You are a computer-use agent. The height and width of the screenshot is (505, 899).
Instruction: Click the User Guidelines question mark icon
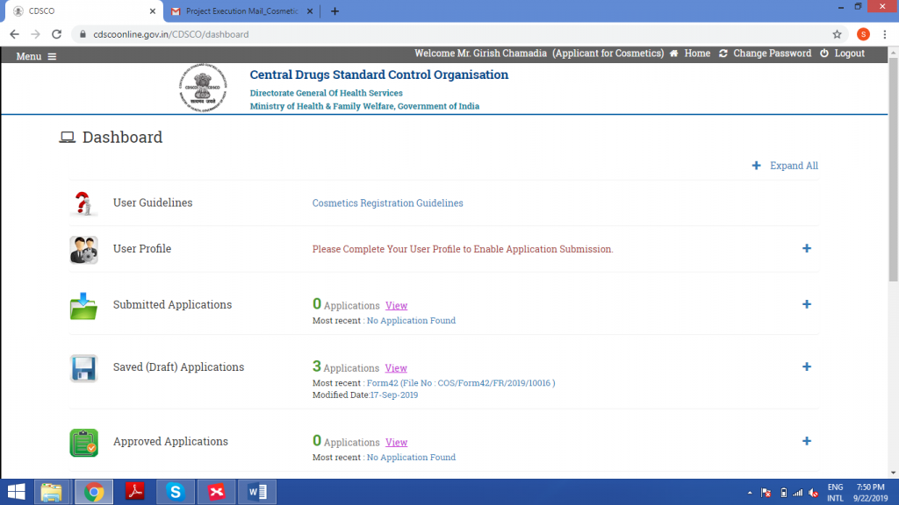tap(83, 203)
